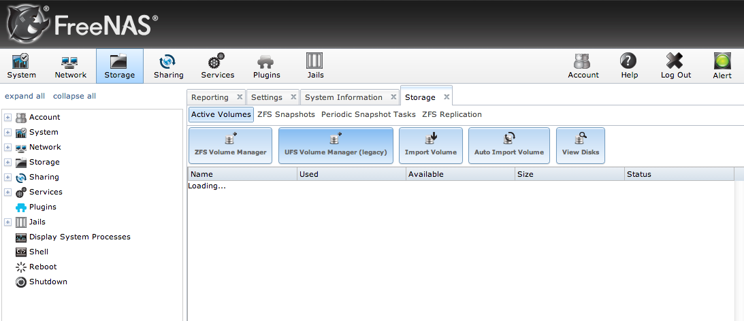
Task: Select the Storage icon in top toolbar
Action: [x=120, y=66]
